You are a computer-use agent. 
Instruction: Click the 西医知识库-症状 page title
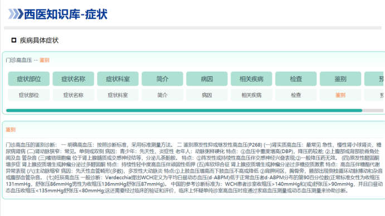click(66, 14)
